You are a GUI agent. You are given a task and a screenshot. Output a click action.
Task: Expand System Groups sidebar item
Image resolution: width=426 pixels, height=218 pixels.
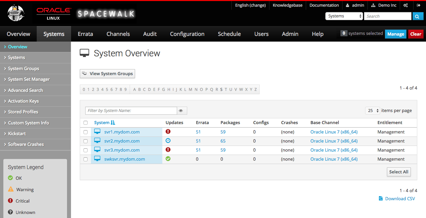click(35, 68)
